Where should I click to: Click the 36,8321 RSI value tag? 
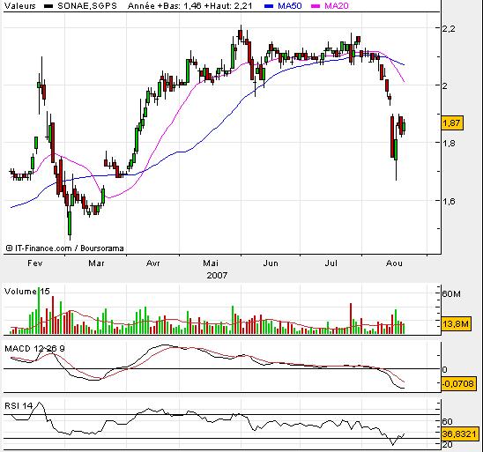(459, 433)
